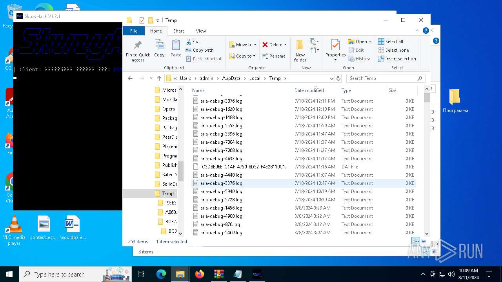Viewport: 502px width, 282px height.
Task: Refresh the Temp folder view
Action: click(338, 78)
